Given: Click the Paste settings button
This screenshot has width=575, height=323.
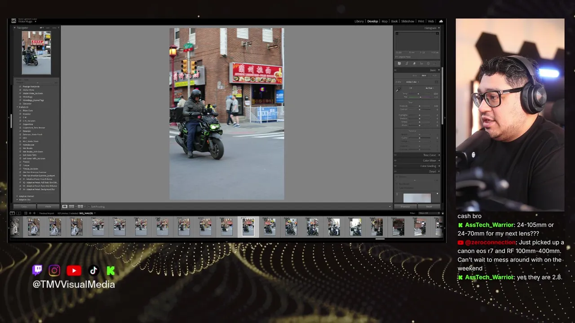Looking at the screenshot, I should [x=48, y=206].
